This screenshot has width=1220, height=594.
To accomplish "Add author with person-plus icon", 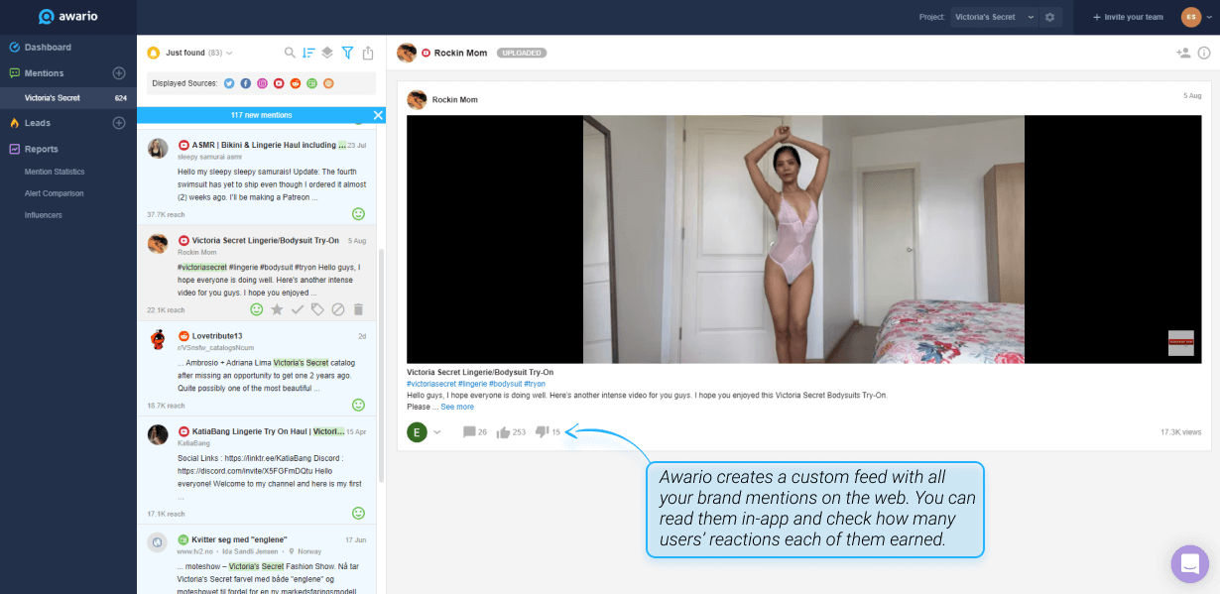I will pos(1182,53).
